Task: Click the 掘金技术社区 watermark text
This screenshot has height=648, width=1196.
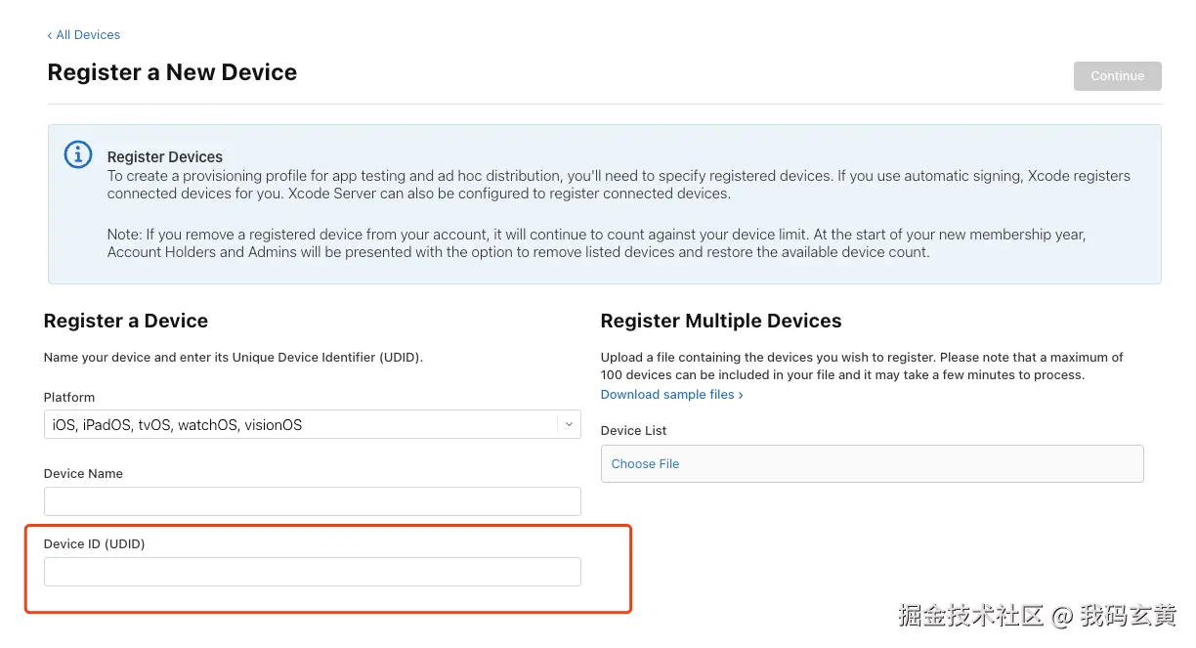Action: pos(971,616)
